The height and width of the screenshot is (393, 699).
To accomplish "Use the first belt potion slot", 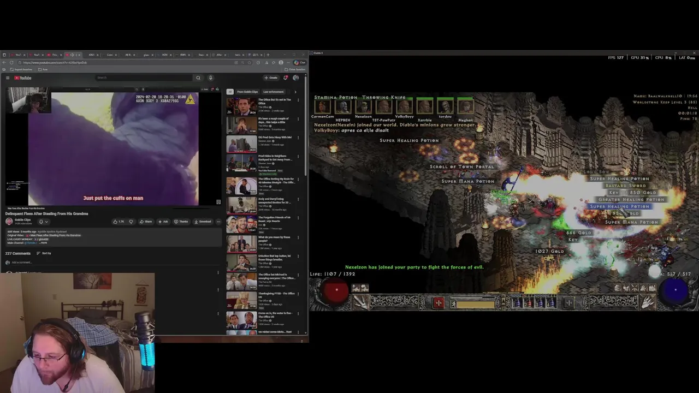I will [x=517, y=302].
